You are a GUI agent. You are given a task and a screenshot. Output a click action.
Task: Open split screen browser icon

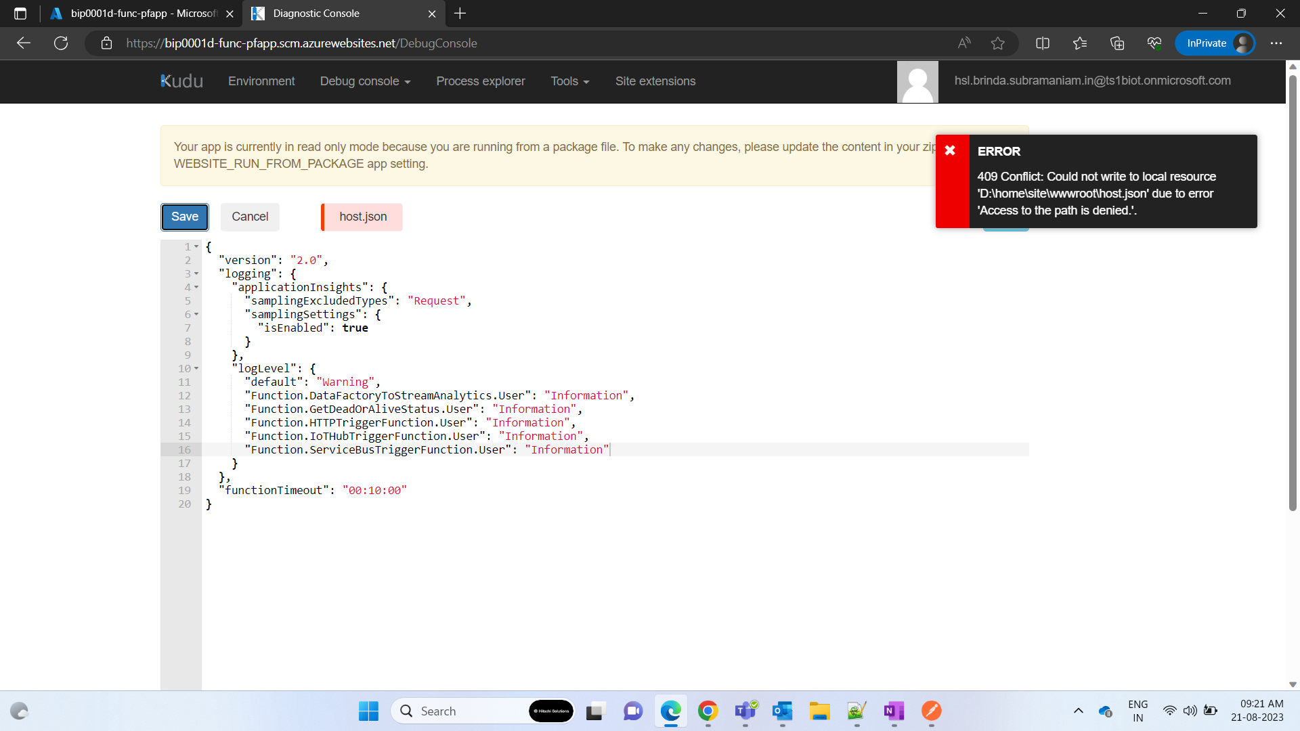click(x=1043, y=43)
